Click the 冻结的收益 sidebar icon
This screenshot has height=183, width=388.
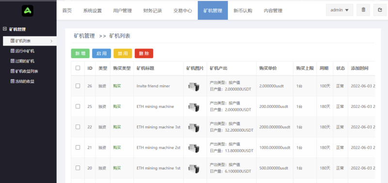click(13, 81)
